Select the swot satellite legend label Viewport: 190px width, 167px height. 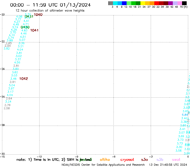tap(176, 160)
